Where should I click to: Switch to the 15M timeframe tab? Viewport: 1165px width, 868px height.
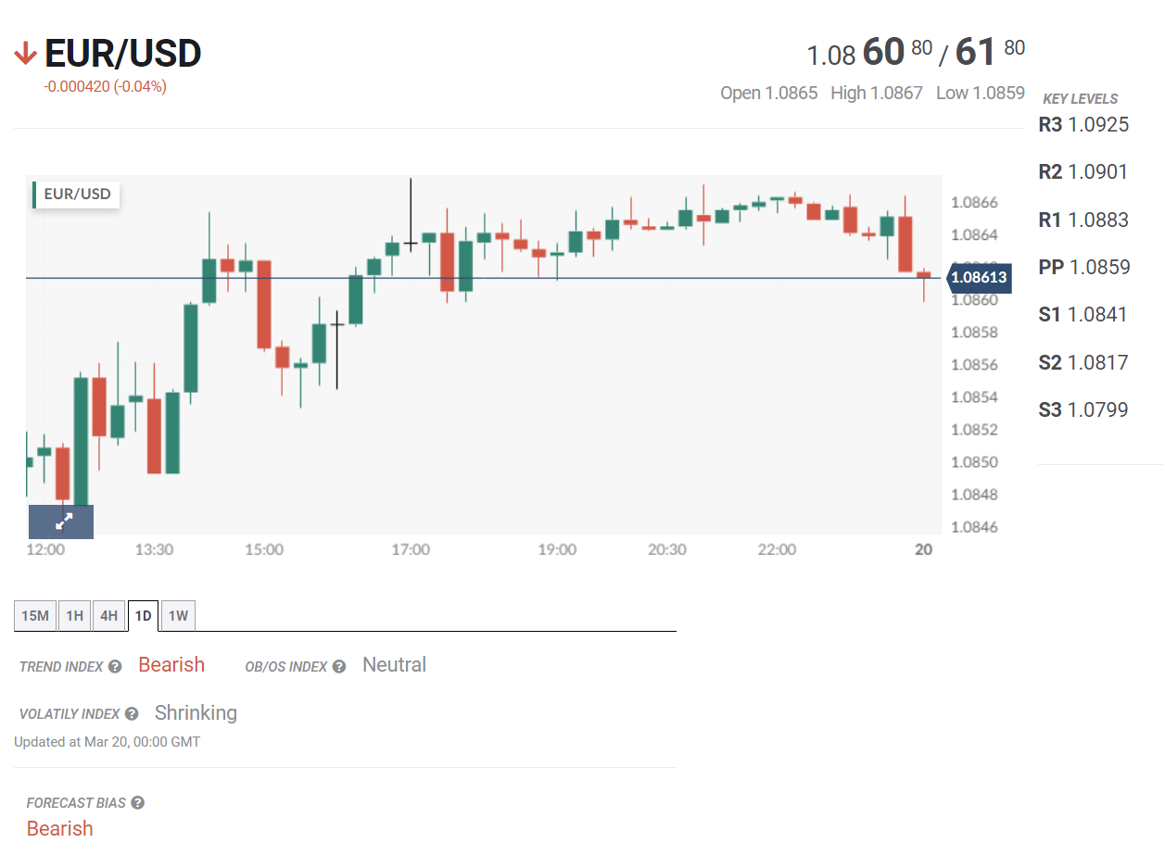[x=35, y=616]
